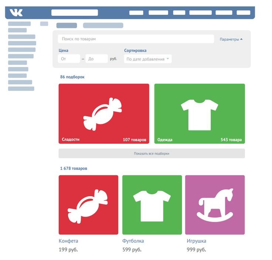Select the Игрушка rocking horse image
Screen dimensions: 272x260
[215, 205]
